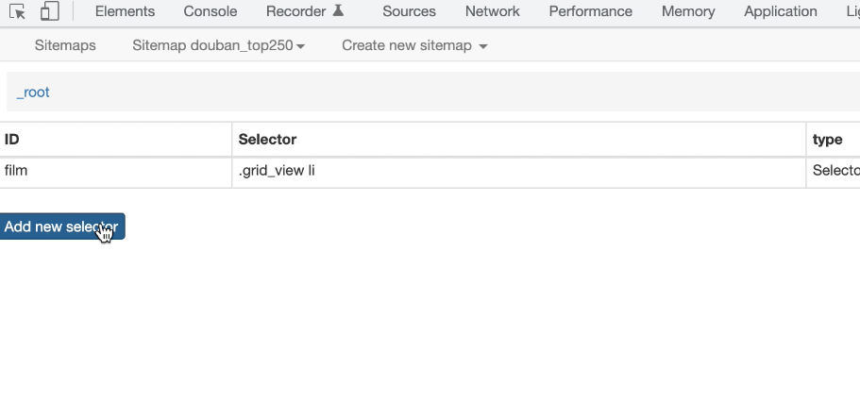Expand the Sitemap douban_top250 dropdown

point(218,45)
